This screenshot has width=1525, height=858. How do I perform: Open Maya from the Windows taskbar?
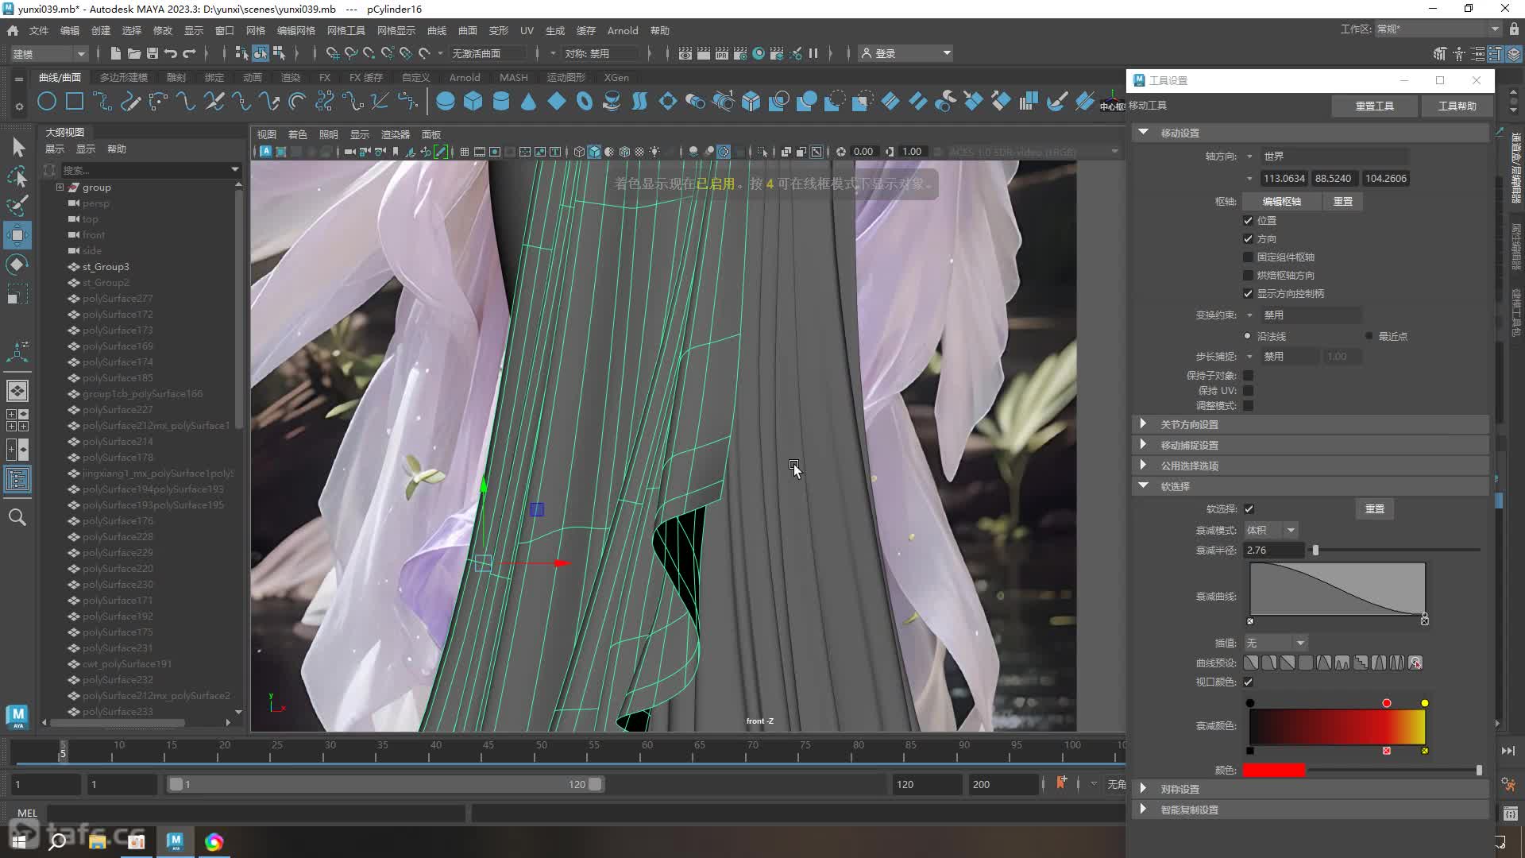[175, 841]
